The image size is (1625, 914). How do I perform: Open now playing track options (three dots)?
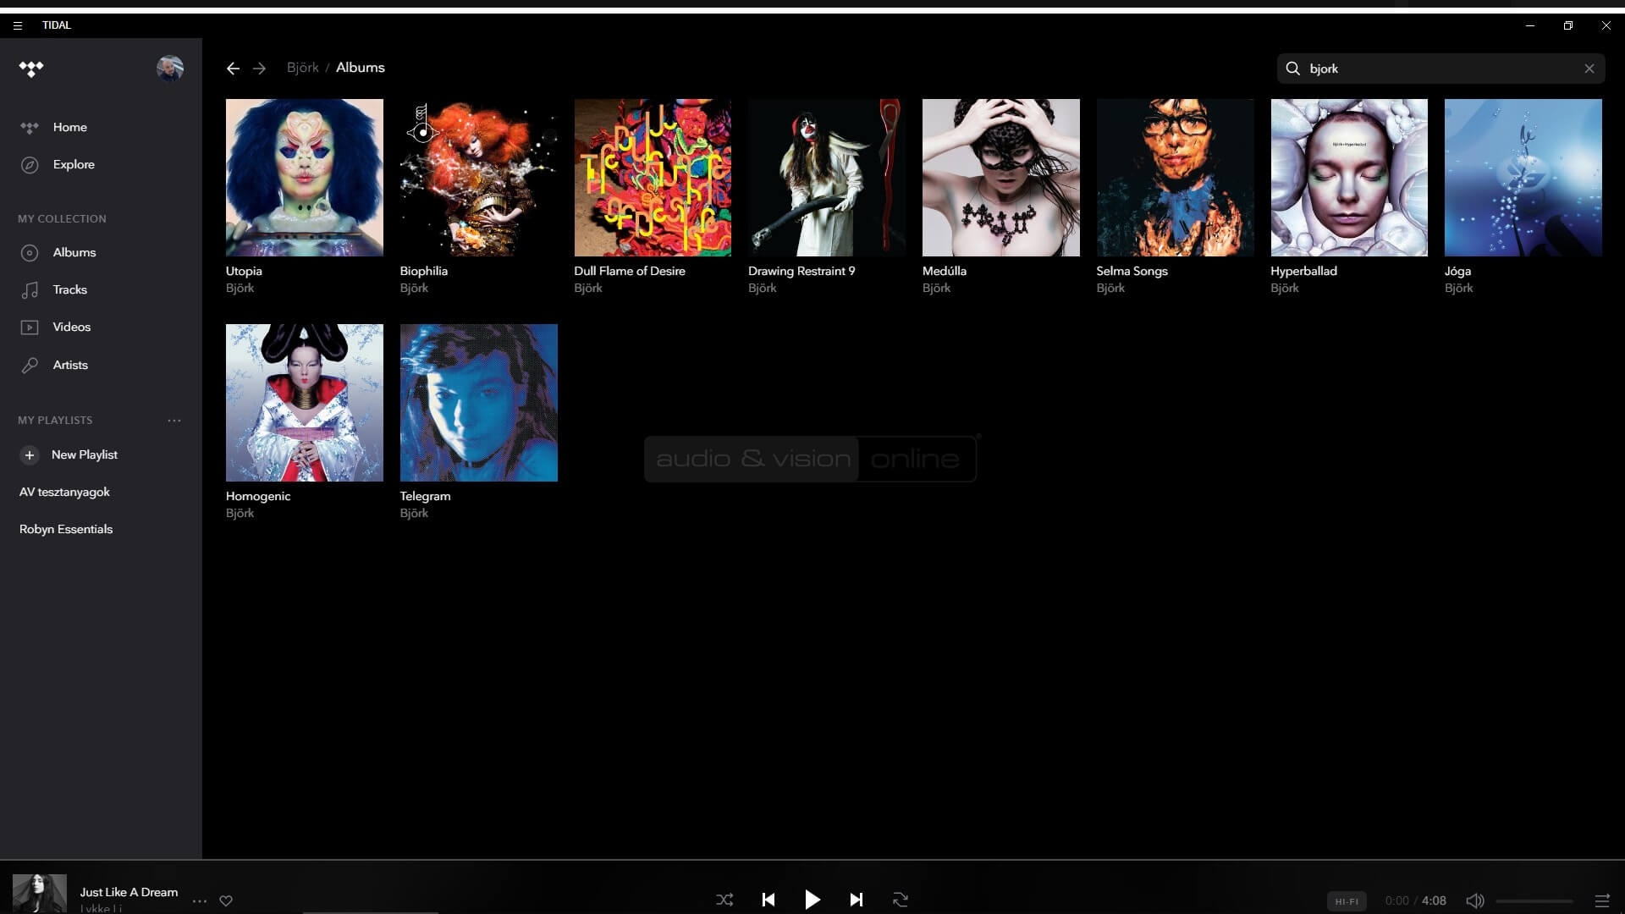[x=200, y=901]
